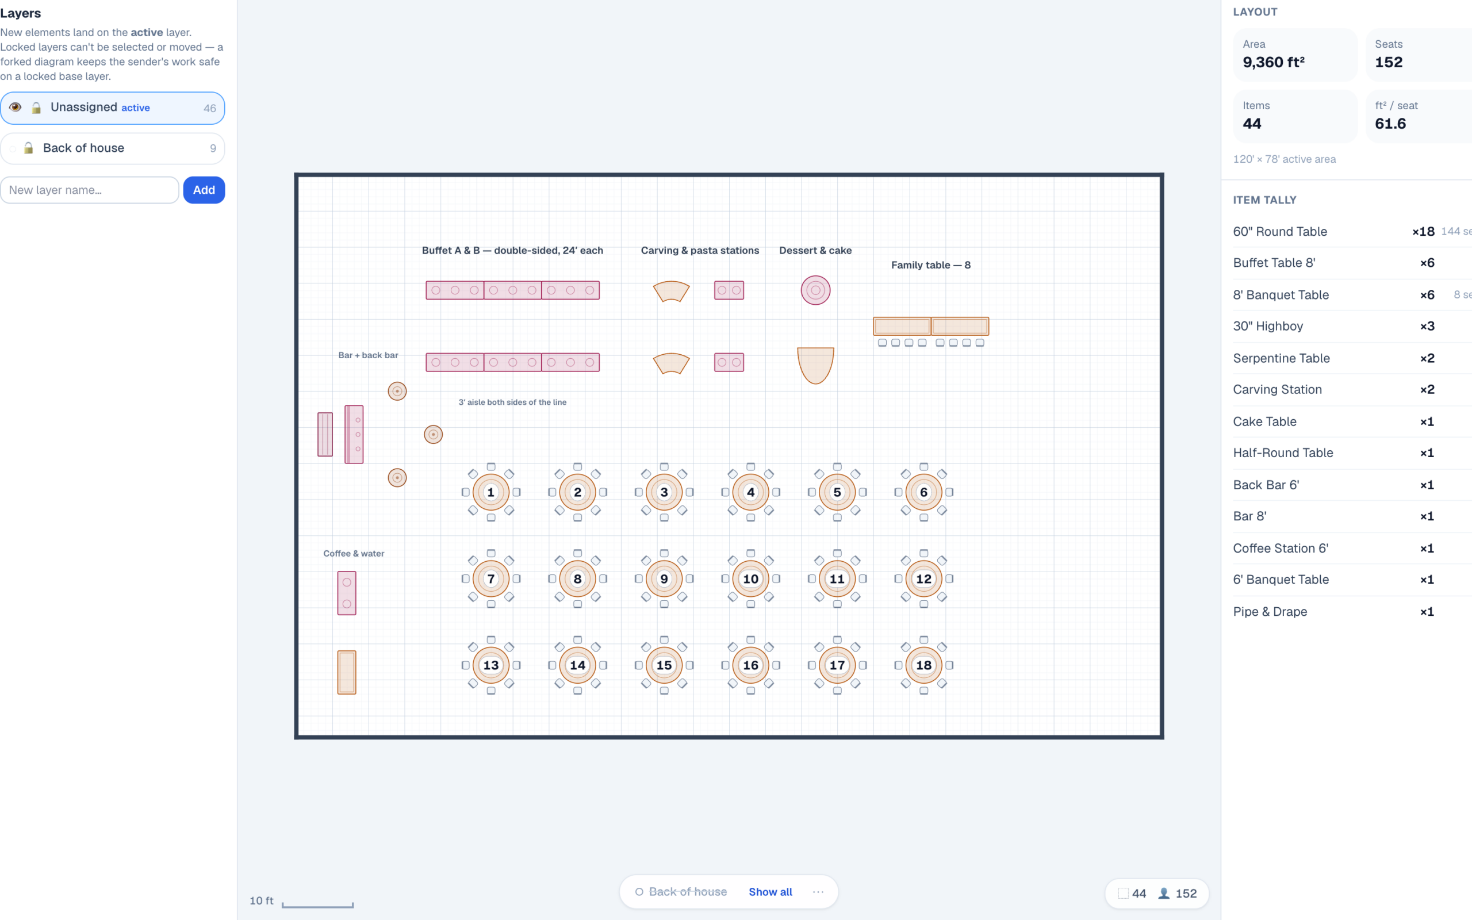Screen dimensions: 1472x920
Task: Toggle lock on the Unassigned layer
Action: [36, 108]
